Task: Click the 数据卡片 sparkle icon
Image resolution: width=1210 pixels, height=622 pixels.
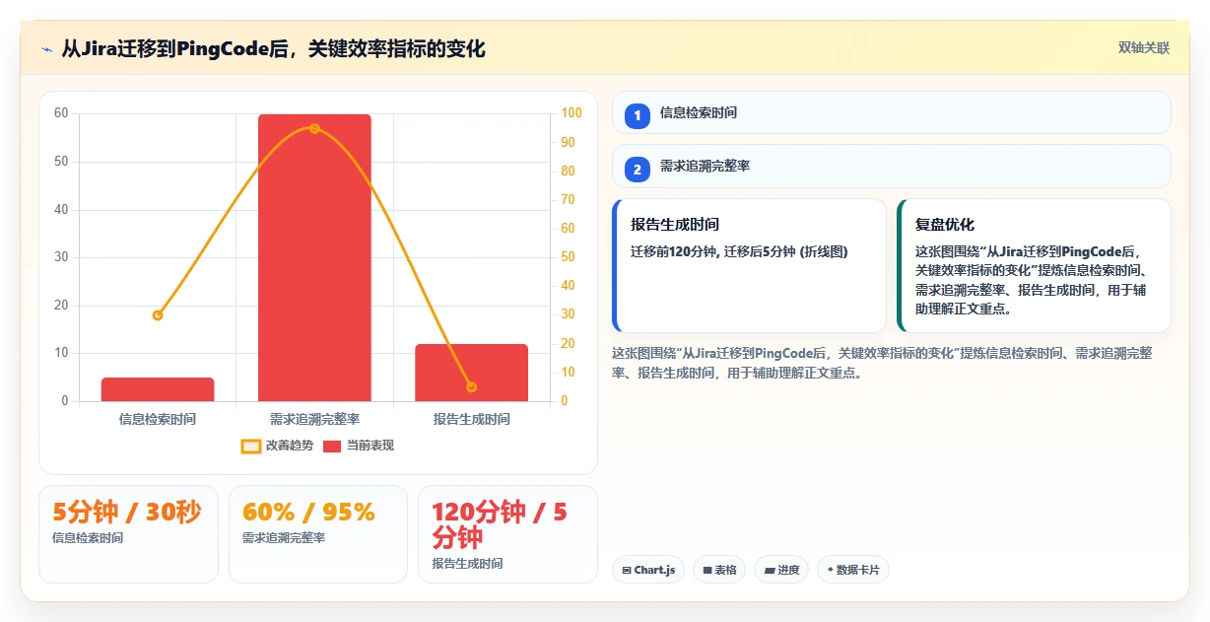Action: pos(830,570)
